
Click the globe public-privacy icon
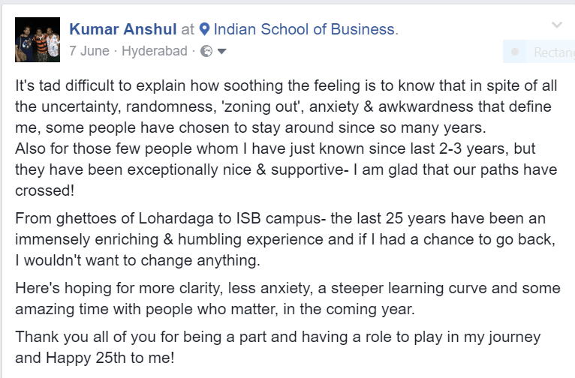point(206,52)
